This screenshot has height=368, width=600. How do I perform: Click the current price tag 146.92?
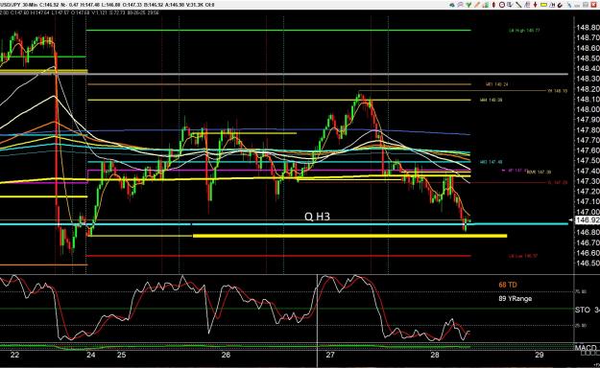[x=588, y=220]
